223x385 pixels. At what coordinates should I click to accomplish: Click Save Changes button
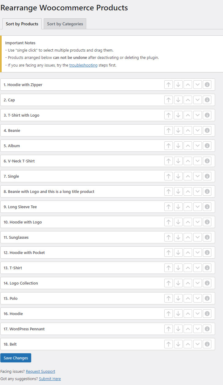click(16, 358)
